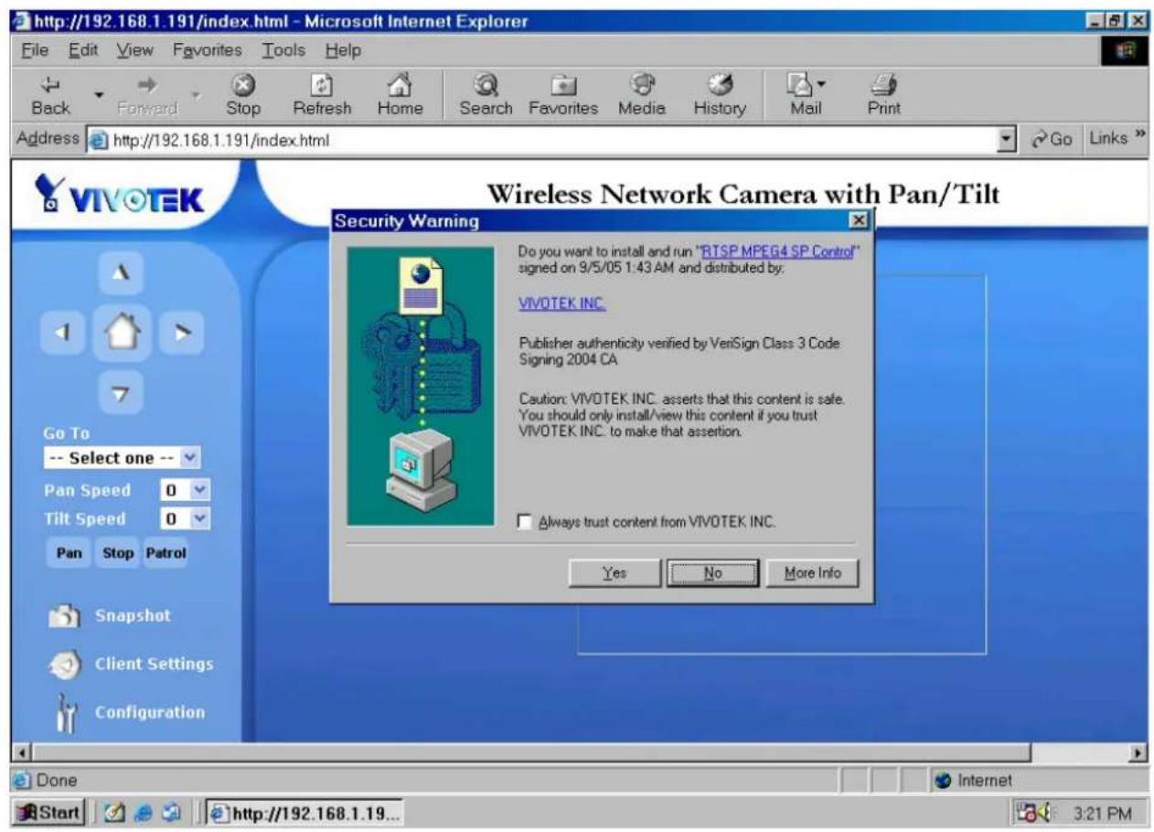Click the More Info button
This screenshot has height=832, width=1154.
click(812, 573)
